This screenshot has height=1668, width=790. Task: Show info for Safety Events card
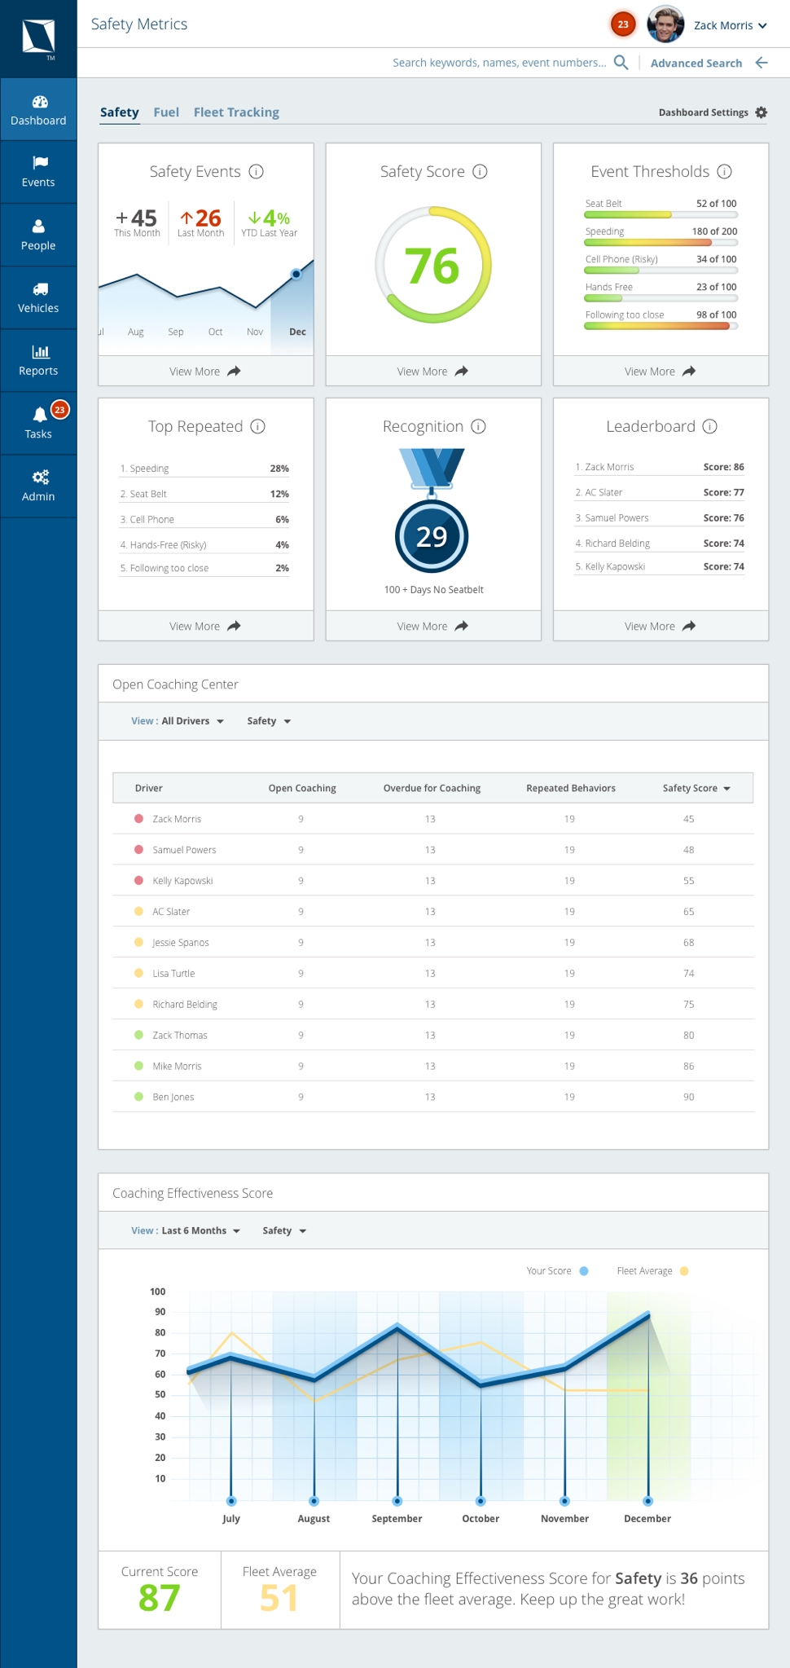[x=256, y=171]
